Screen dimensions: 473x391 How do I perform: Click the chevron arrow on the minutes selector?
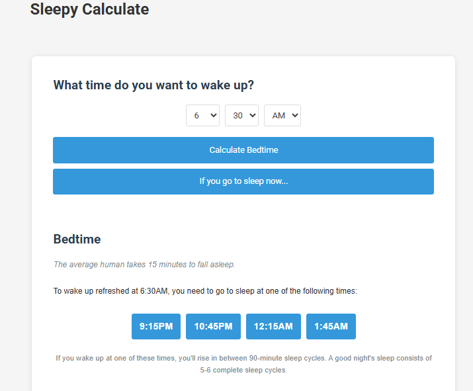point(252,115)
